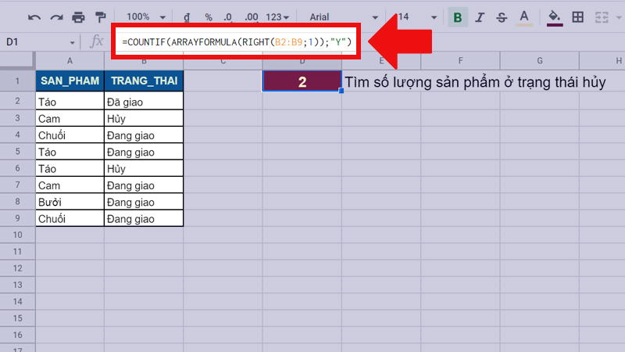Open the Merge cells tool
The height and width of the screenshot is (352, 625).
602,16
